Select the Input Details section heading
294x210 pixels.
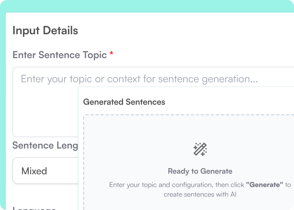45,31
